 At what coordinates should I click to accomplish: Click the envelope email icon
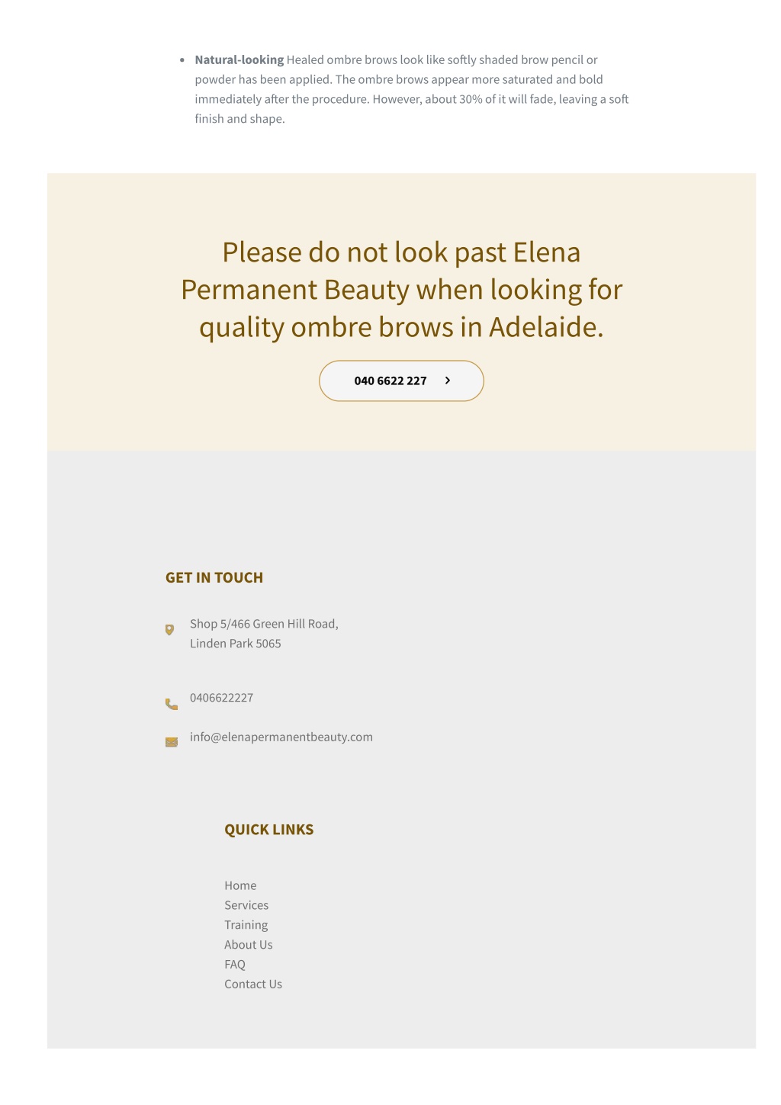click(172, 742)
